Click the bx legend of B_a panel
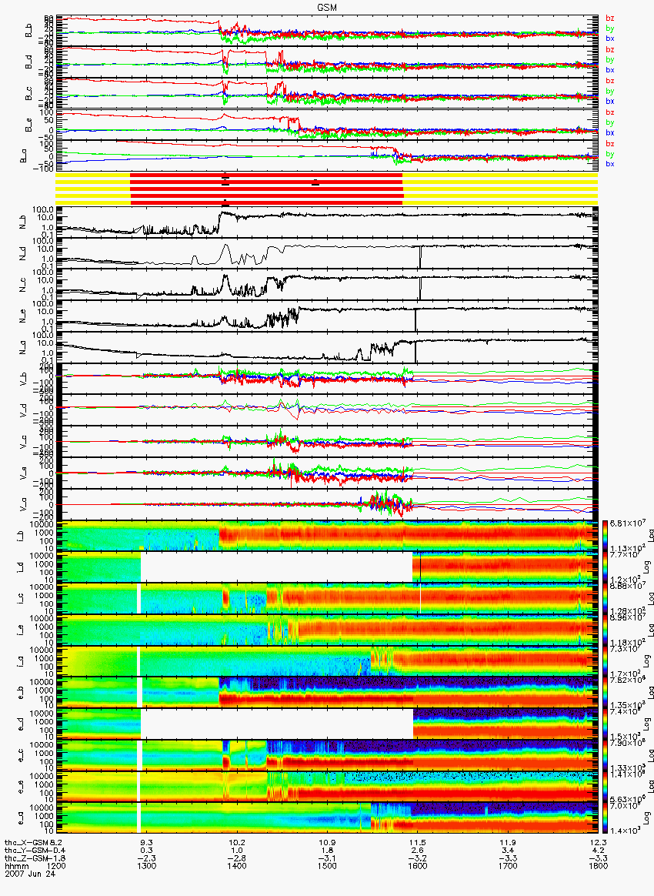This screenshot has height=896, width=654. point(610,164)
